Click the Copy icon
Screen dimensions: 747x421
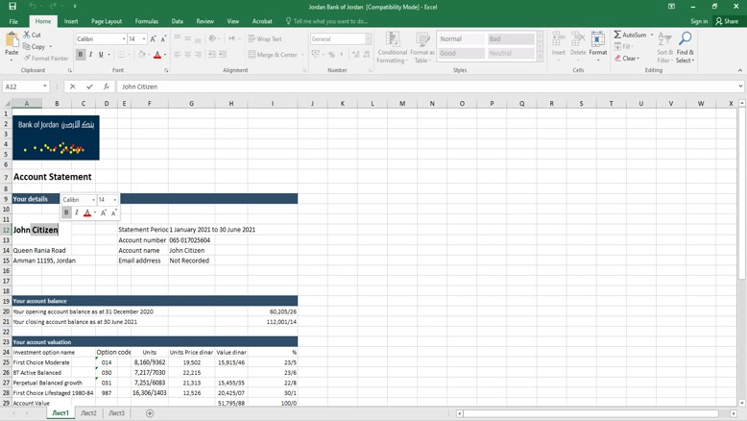coord(27,46)
